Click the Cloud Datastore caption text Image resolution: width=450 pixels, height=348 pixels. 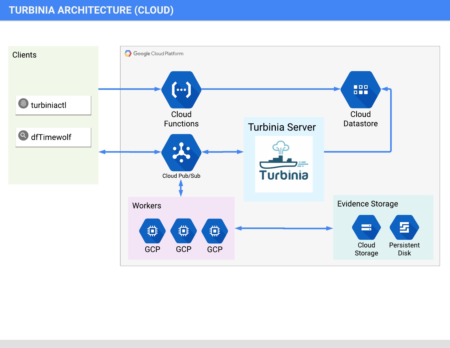pos(361,119)
